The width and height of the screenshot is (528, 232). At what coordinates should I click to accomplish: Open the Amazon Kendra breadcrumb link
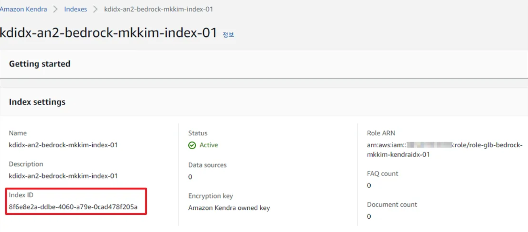tap(23, 9)
